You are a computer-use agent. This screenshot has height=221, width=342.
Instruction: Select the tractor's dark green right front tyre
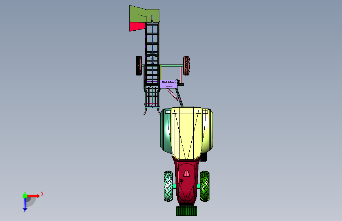pos(205,186)
